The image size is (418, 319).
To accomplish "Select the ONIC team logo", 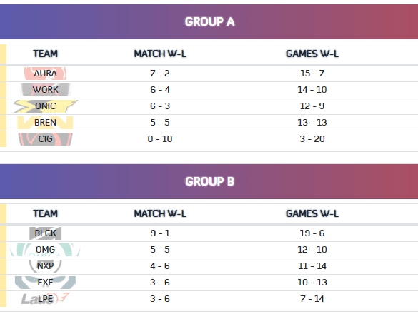I will (x=45, y=106).
